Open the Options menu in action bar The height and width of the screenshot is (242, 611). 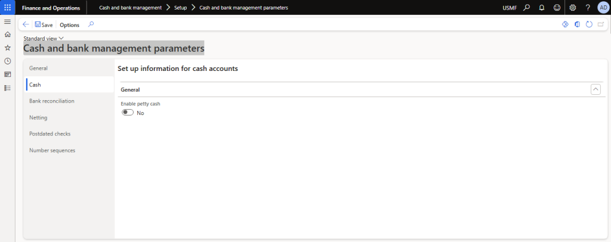[69, 25]
